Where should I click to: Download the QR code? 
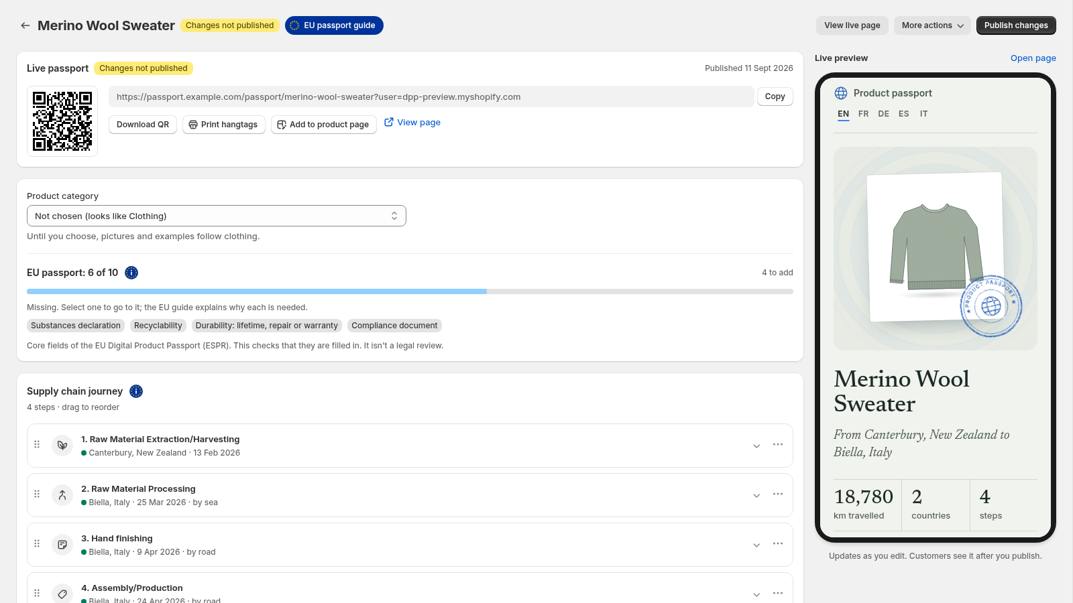(143, 125)
